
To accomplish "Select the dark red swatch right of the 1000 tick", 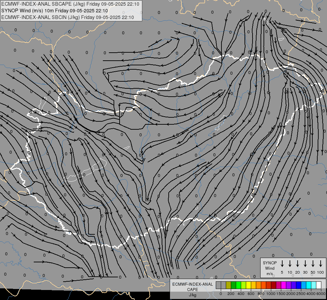I will pyautogui.click(x=274, y=285).
